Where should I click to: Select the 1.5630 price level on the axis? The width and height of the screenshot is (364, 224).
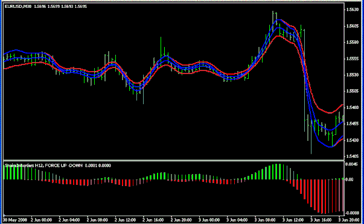coord(353,10)
